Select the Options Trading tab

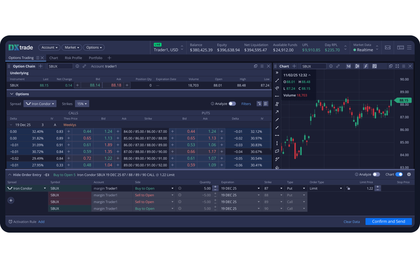(x=21, y=58)
